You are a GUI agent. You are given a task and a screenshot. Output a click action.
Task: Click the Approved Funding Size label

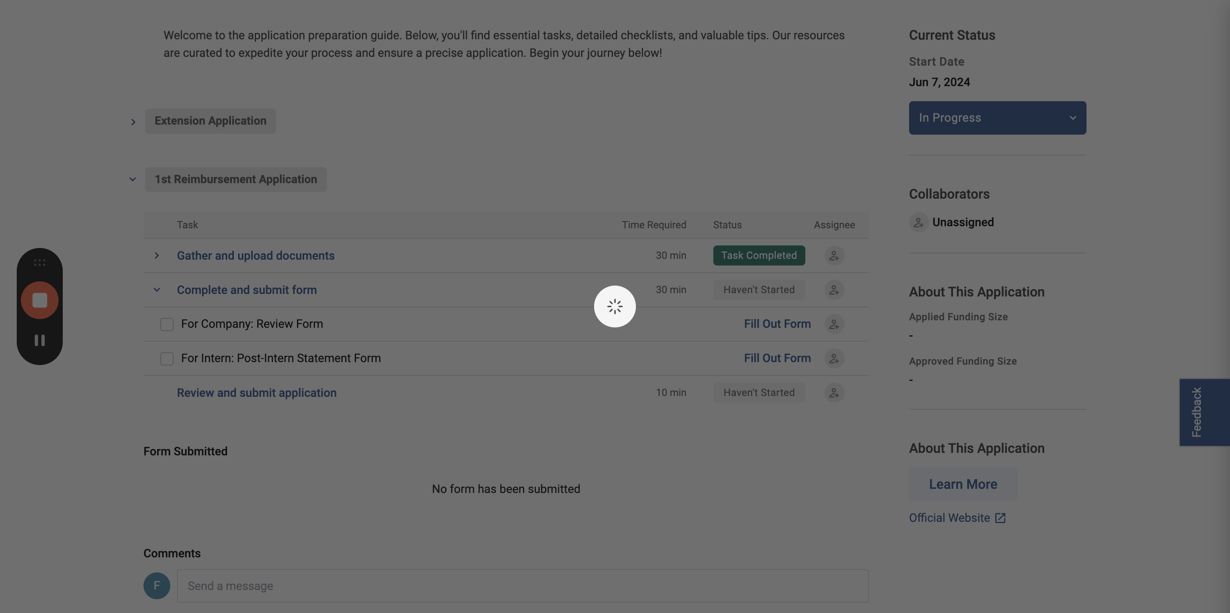(963, 361)
